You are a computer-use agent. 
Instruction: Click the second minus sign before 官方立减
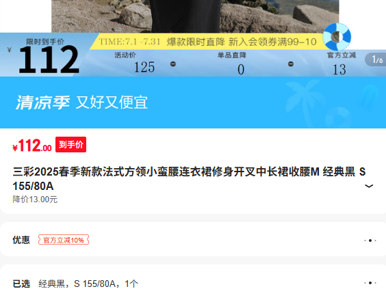click(x=291, y=64)
